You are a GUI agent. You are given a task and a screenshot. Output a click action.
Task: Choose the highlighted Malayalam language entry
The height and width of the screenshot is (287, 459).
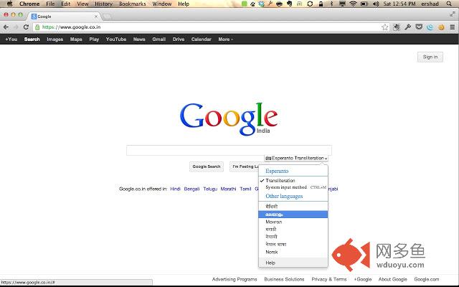293,215
